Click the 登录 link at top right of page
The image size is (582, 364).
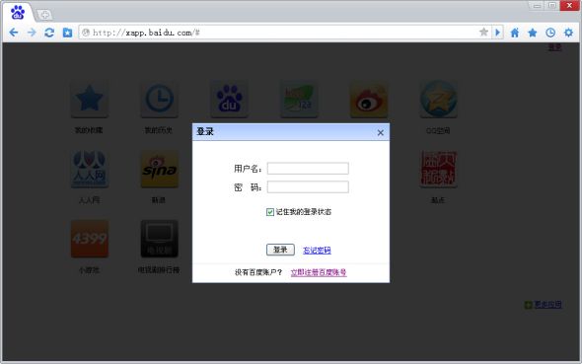[555, 47]
